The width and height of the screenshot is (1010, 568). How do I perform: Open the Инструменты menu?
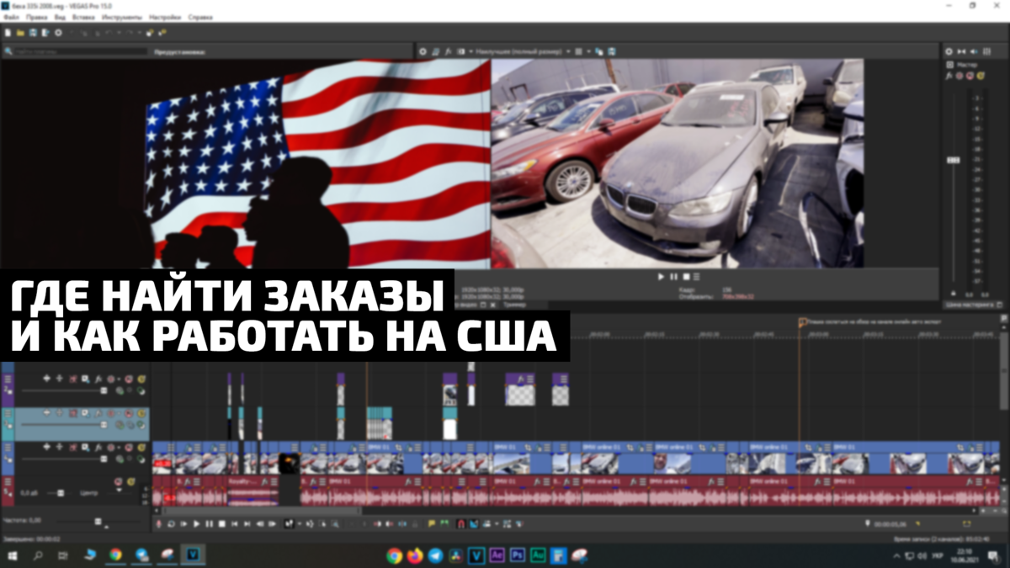121,17
